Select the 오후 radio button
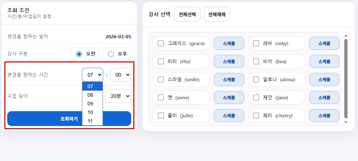 click(x=111, y=54)
